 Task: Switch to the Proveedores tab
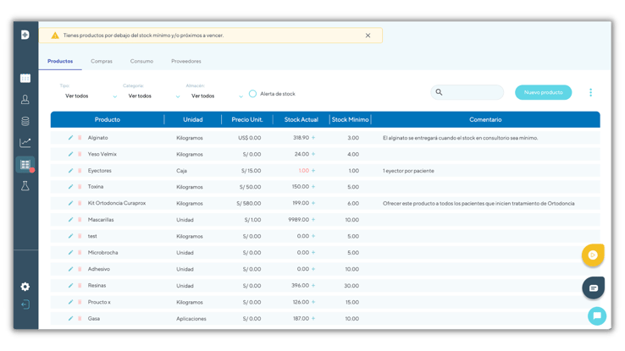click(x=186, y=61)
